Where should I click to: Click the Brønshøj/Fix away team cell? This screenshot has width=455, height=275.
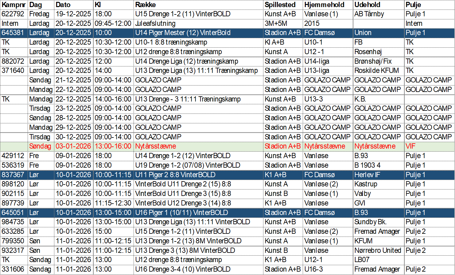point(373,61)
